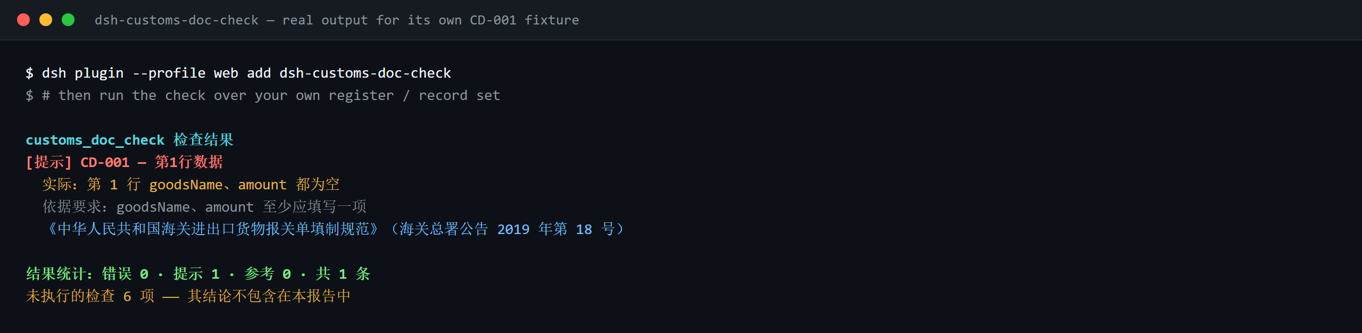The height and width of the screenshot is (333, 1362).
Task: Click the [提示] tag in red line
Action: click(x=48, y=162)
